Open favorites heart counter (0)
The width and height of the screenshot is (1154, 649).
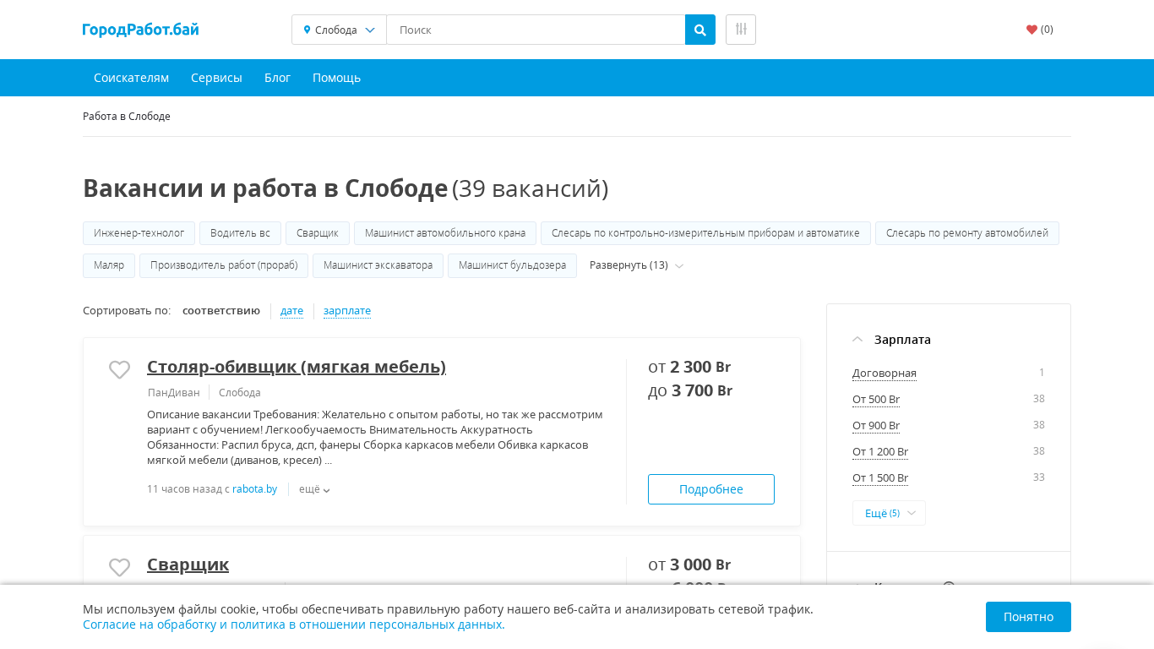point(1040,30)
